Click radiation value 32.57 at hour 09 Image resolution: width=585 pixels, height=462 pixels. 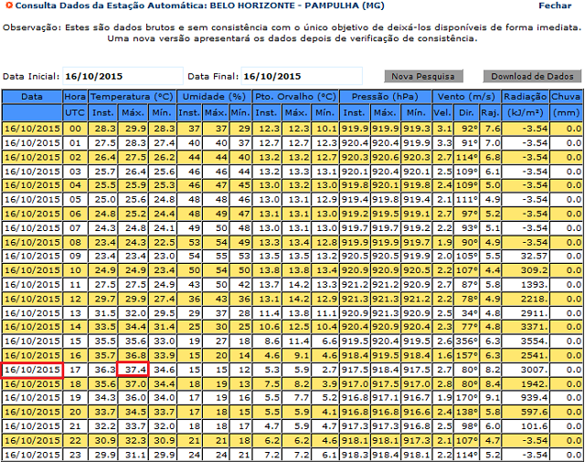[525, 256]
